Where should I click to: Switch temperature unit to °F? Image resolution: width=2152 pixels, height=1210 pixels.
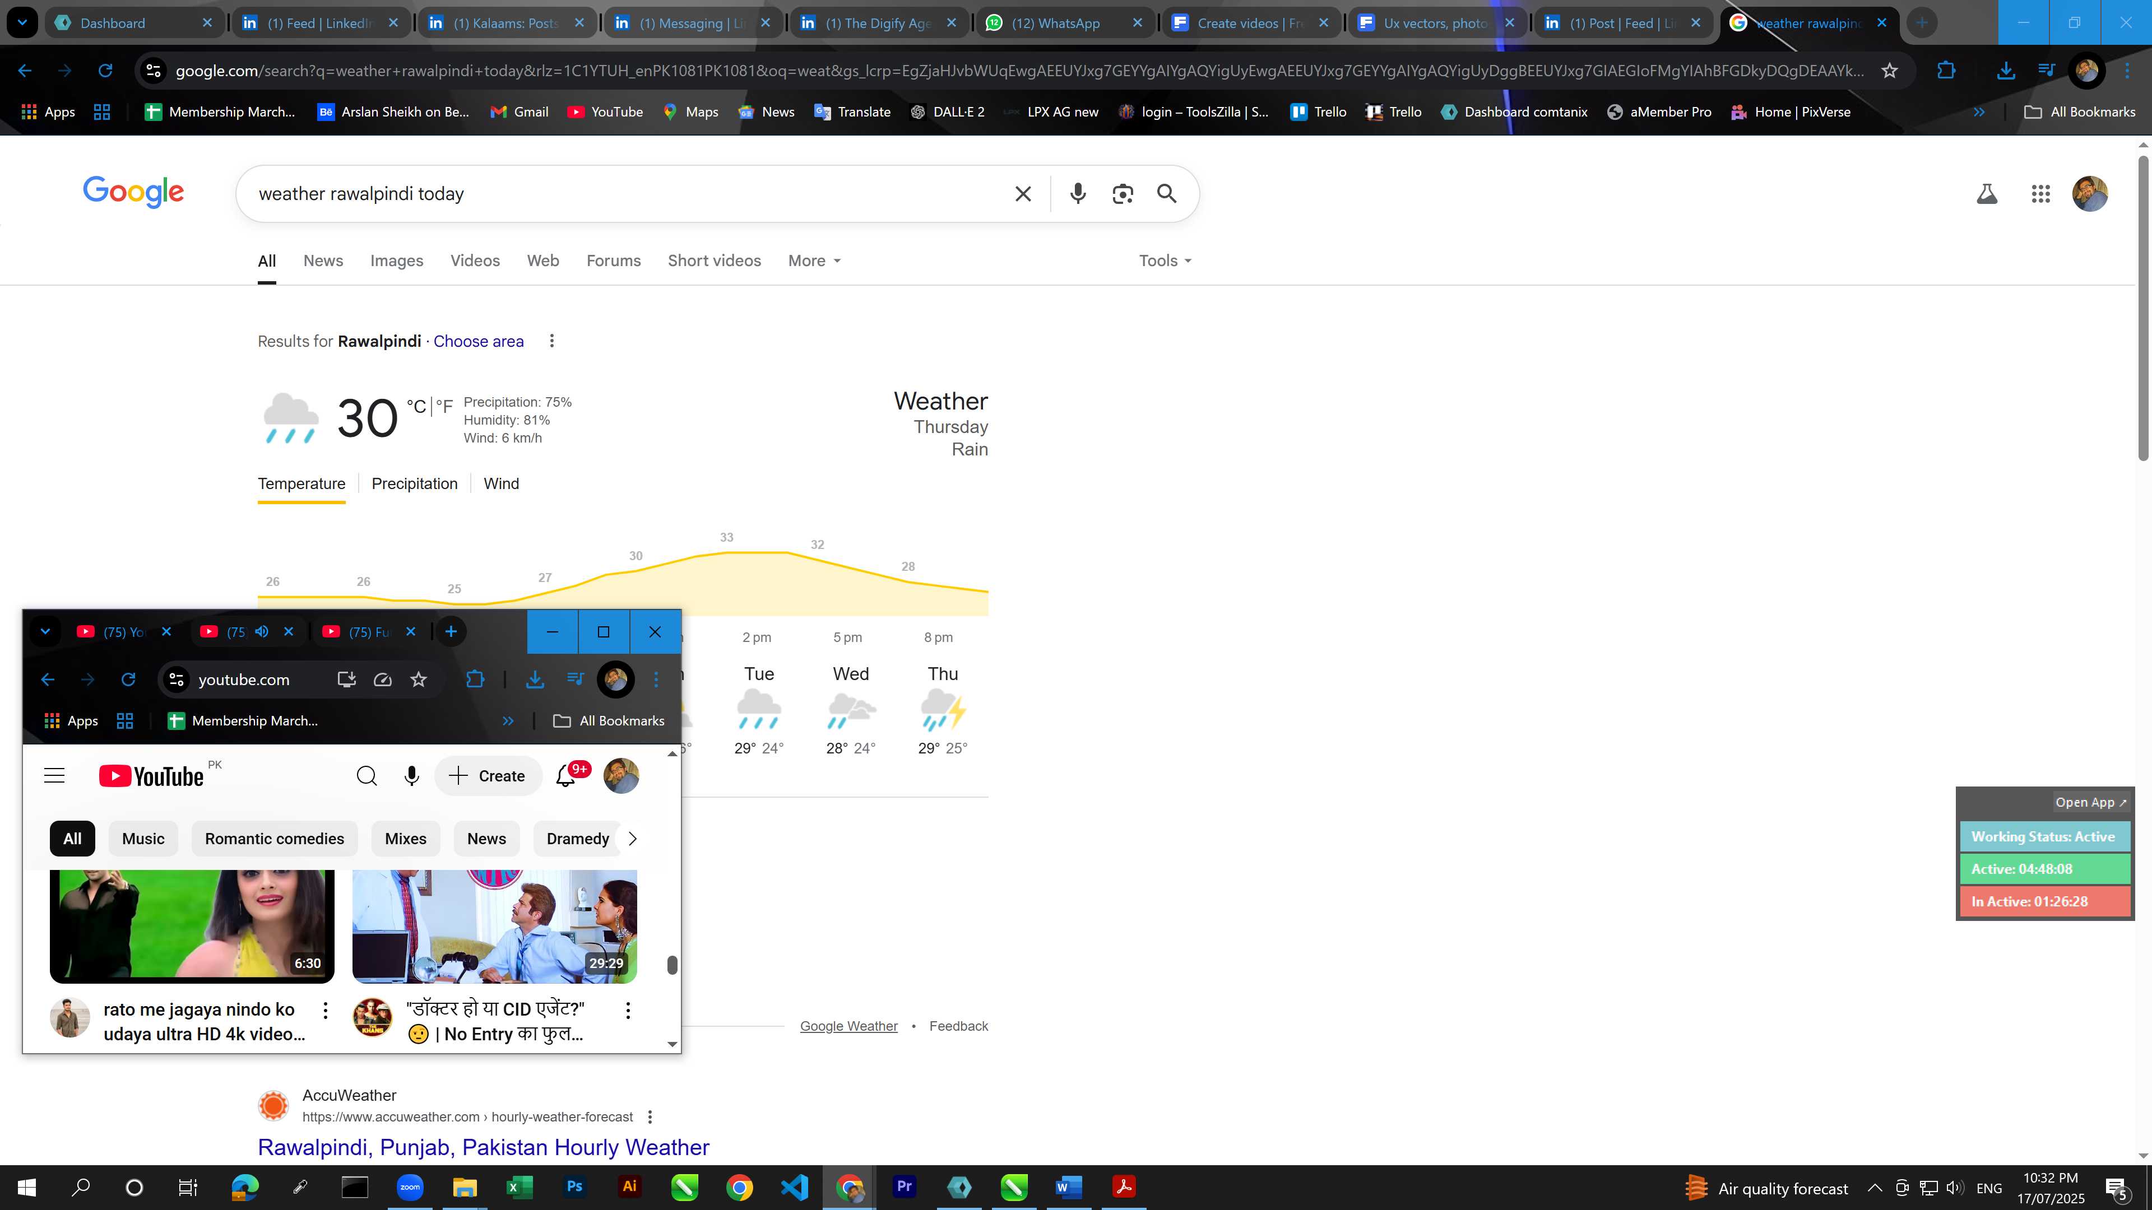click(444, 407)
